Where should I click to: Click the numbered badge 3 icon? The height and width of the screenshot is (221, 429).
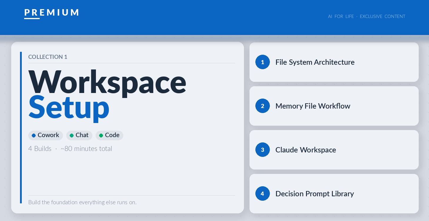(x=262, y=149)
